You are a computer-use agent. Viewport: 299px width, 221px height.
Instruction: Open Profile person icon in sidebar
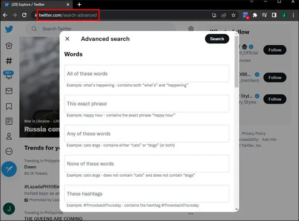9,136
